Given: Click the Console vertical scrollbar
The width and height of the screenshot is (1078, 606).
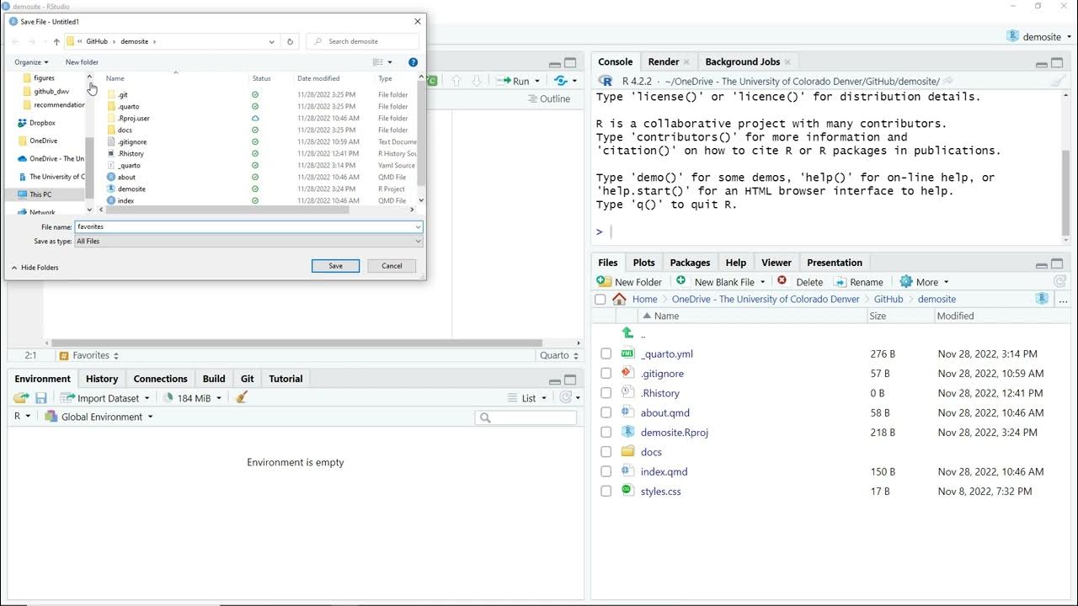Looking at the screenshot, I should (1066, 194).
